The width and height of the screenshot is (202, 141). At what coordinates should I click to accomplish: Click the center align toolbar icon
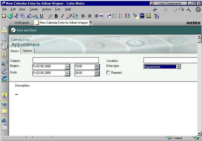[x=90, y=16]
